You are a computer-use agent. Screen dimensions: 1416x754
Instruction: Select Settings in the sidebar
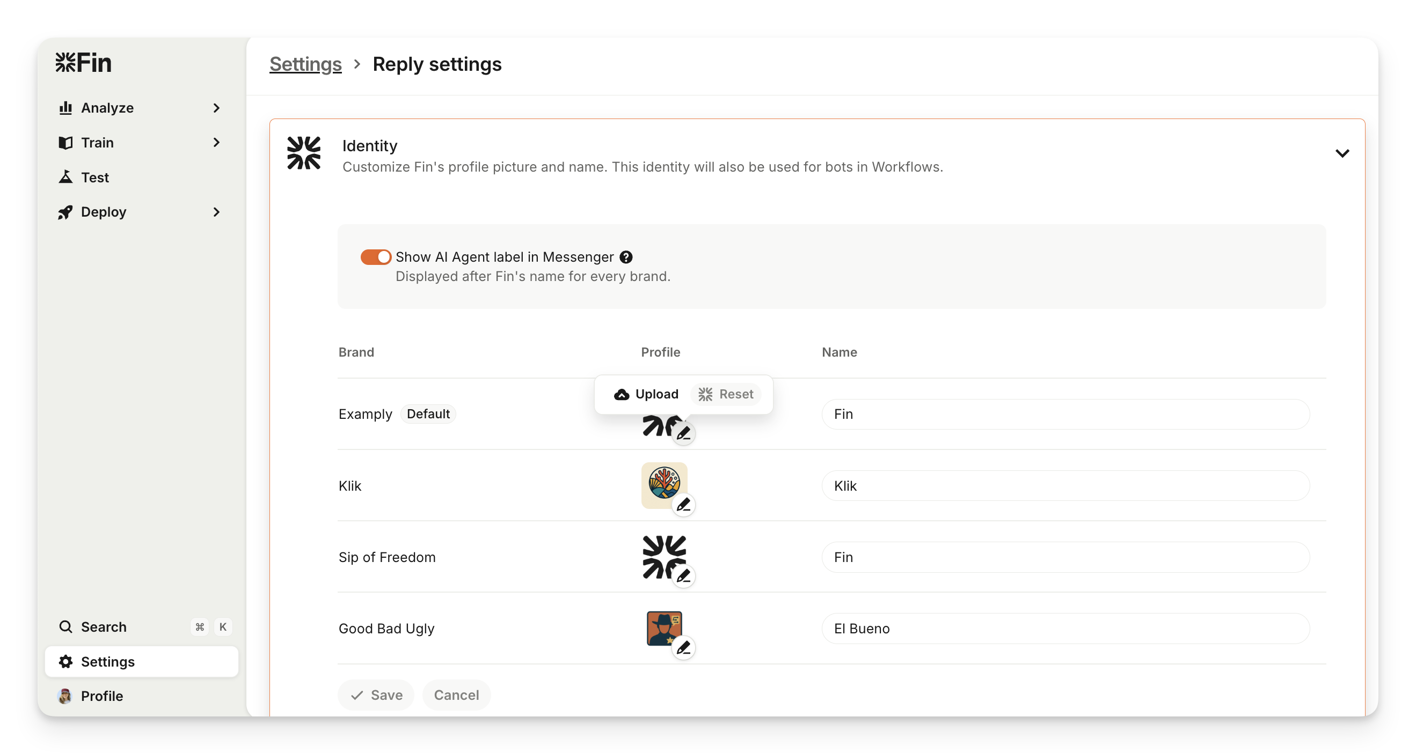click(107, 662)
